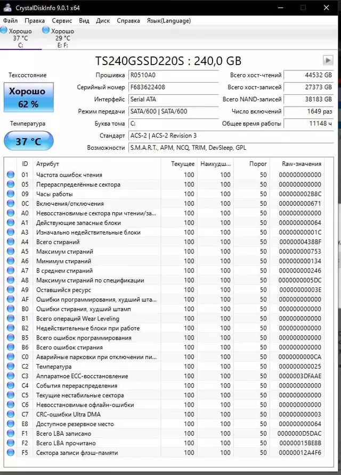Screen dimensions: 341x475
Task: Click status icon for A9 Оставшийся ресурс
Action: click(x=11, y=289)
